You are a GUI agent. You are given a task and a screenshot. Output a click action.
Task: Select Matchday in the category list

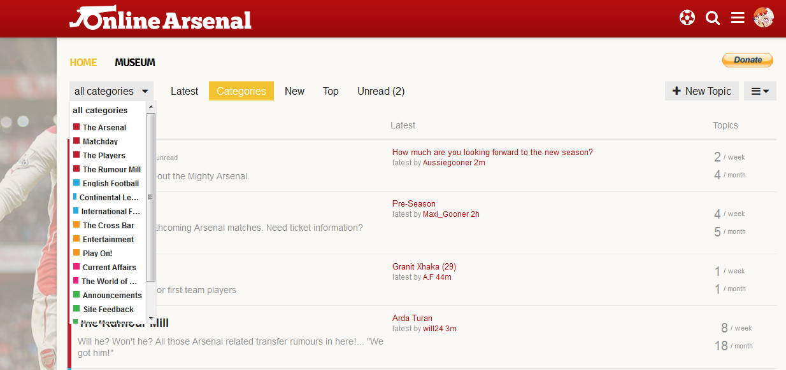tap(100, 142)
